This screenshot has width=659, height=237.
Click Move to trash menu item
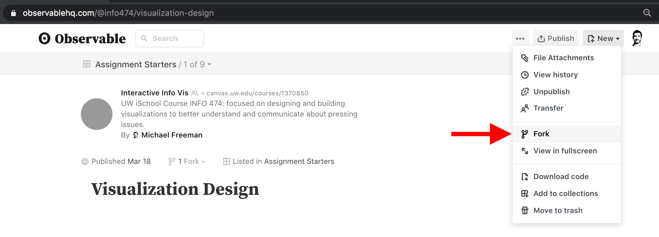point(558,211)
